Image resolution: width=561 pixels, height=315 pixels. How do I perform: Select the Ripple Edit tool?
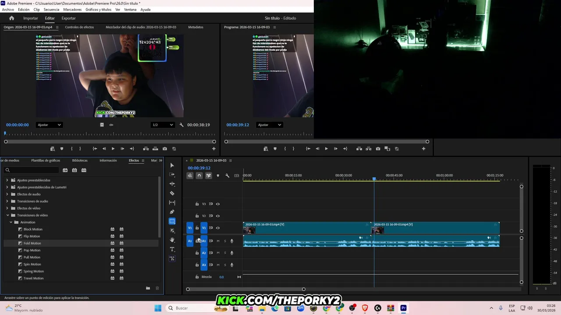point(172,184)
